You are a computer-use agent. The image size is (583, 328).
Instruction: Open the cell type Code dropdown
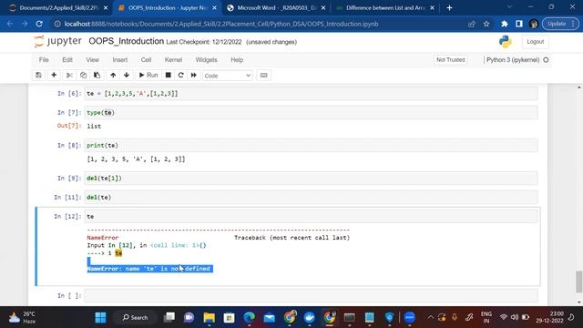[227, 76]
